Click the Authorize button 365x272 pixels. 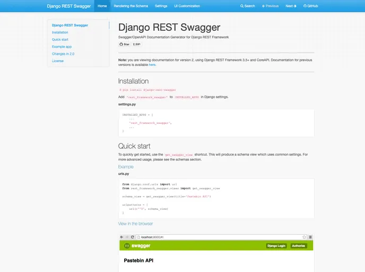coord(299,246)
